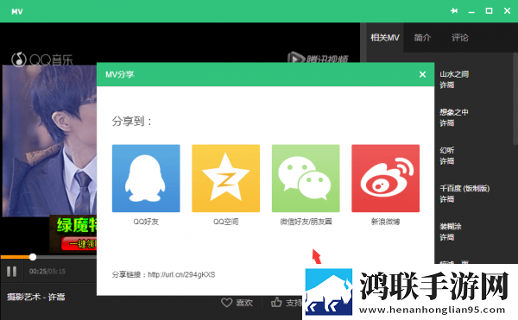Share to QQ空间 star icon

pos(225,179)
